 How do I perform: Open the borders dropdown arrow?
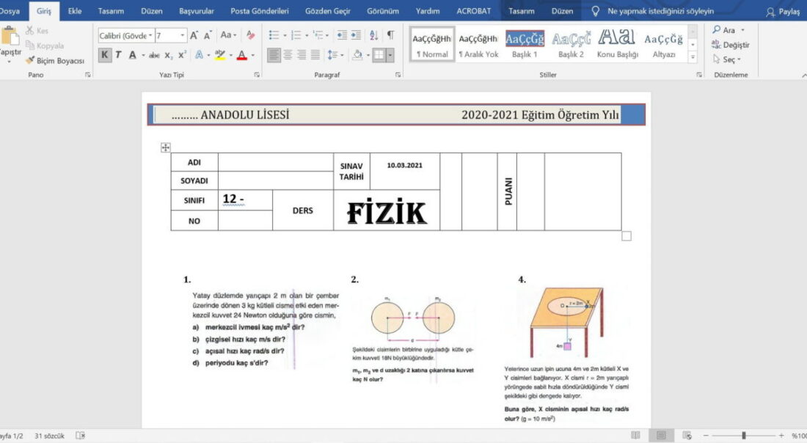[x=390, y=55]
